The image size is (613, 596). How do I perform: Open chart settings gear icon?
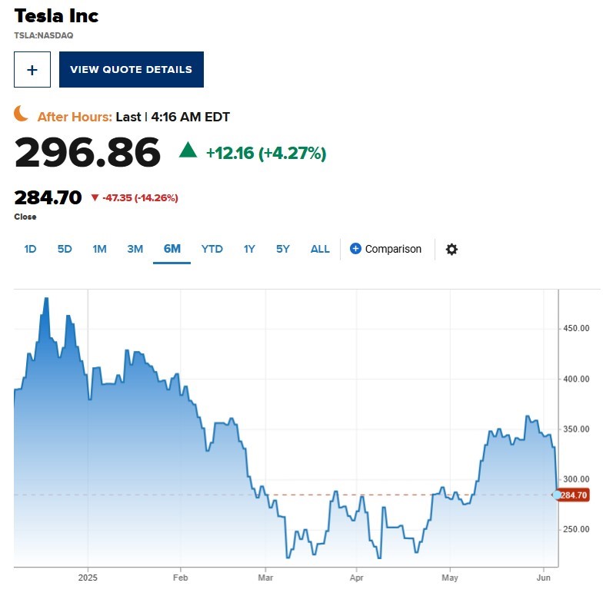(x=451, y=249)
